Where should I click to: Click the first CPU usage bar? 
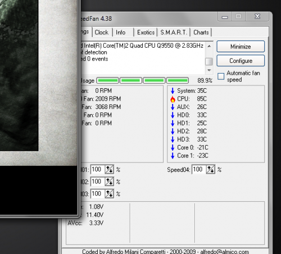[x=107, y=80]
